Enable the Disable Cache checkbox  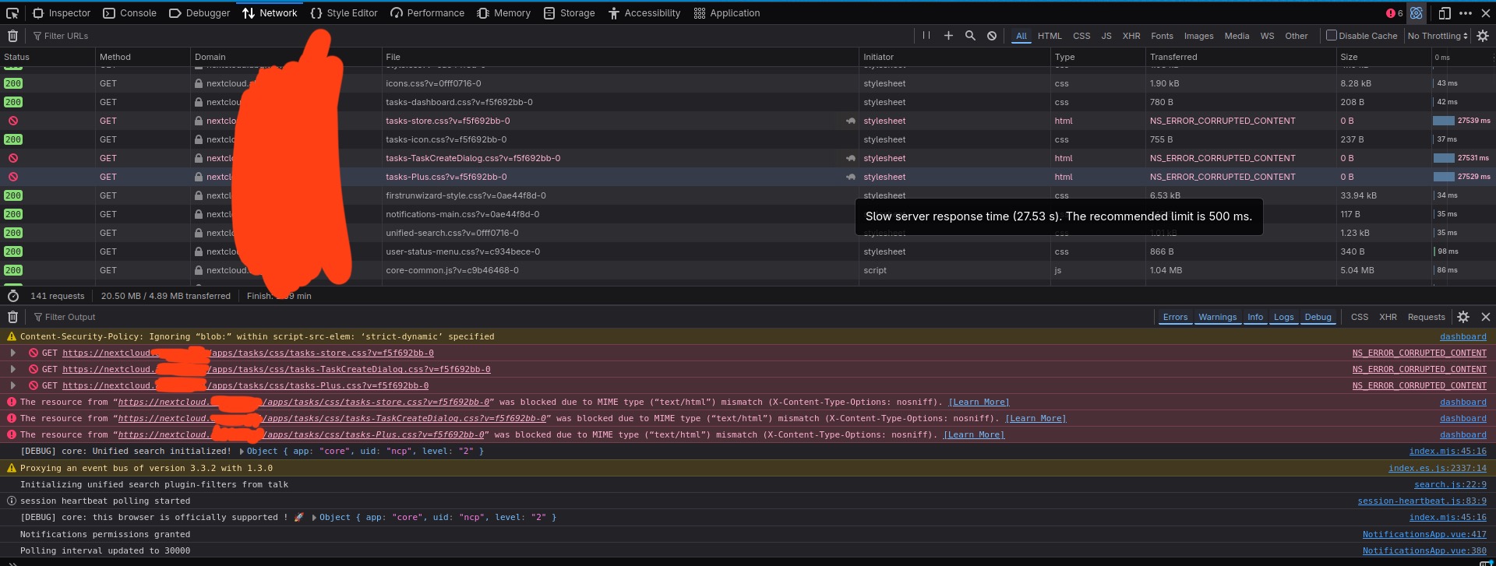(1332, 36)
